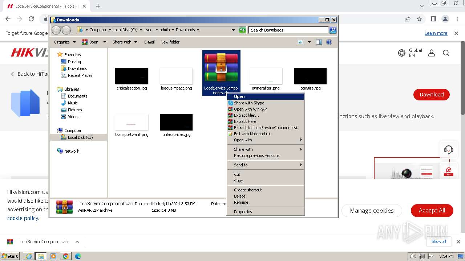Click Cut in context menu
Image resolution: width=465 pixels, height=261 pixels.
click(x=266, y=174)
